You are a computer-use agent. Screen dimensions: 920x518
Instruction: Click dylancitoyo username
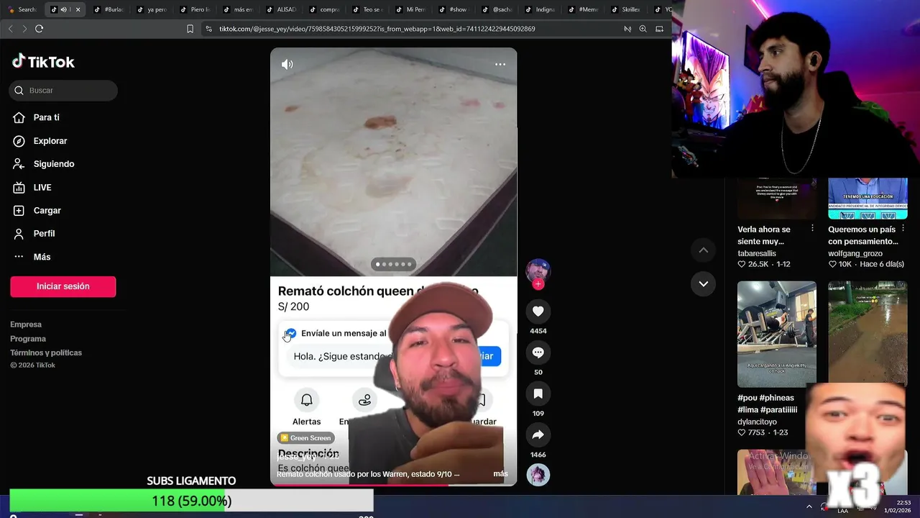(757, 422)
